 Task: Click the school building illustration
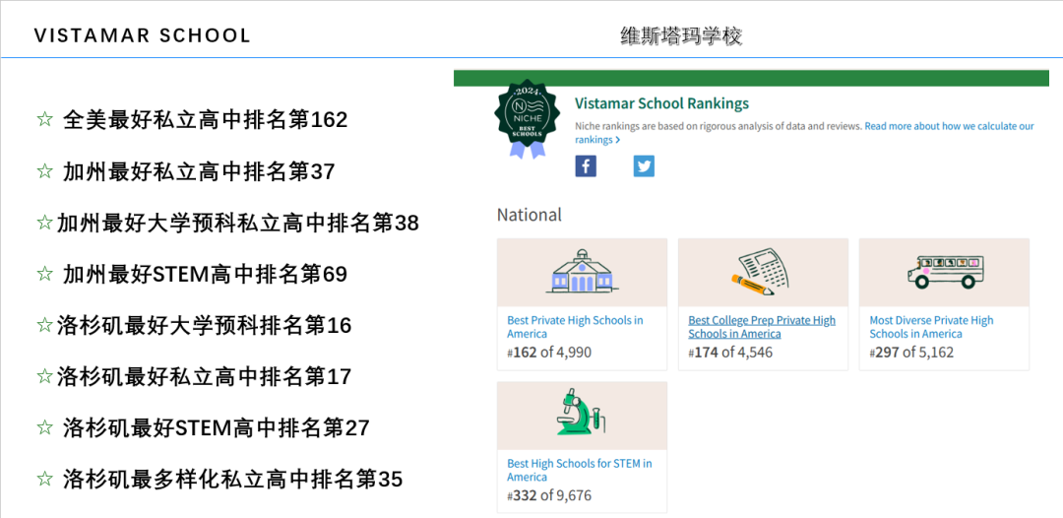[582, 271]
